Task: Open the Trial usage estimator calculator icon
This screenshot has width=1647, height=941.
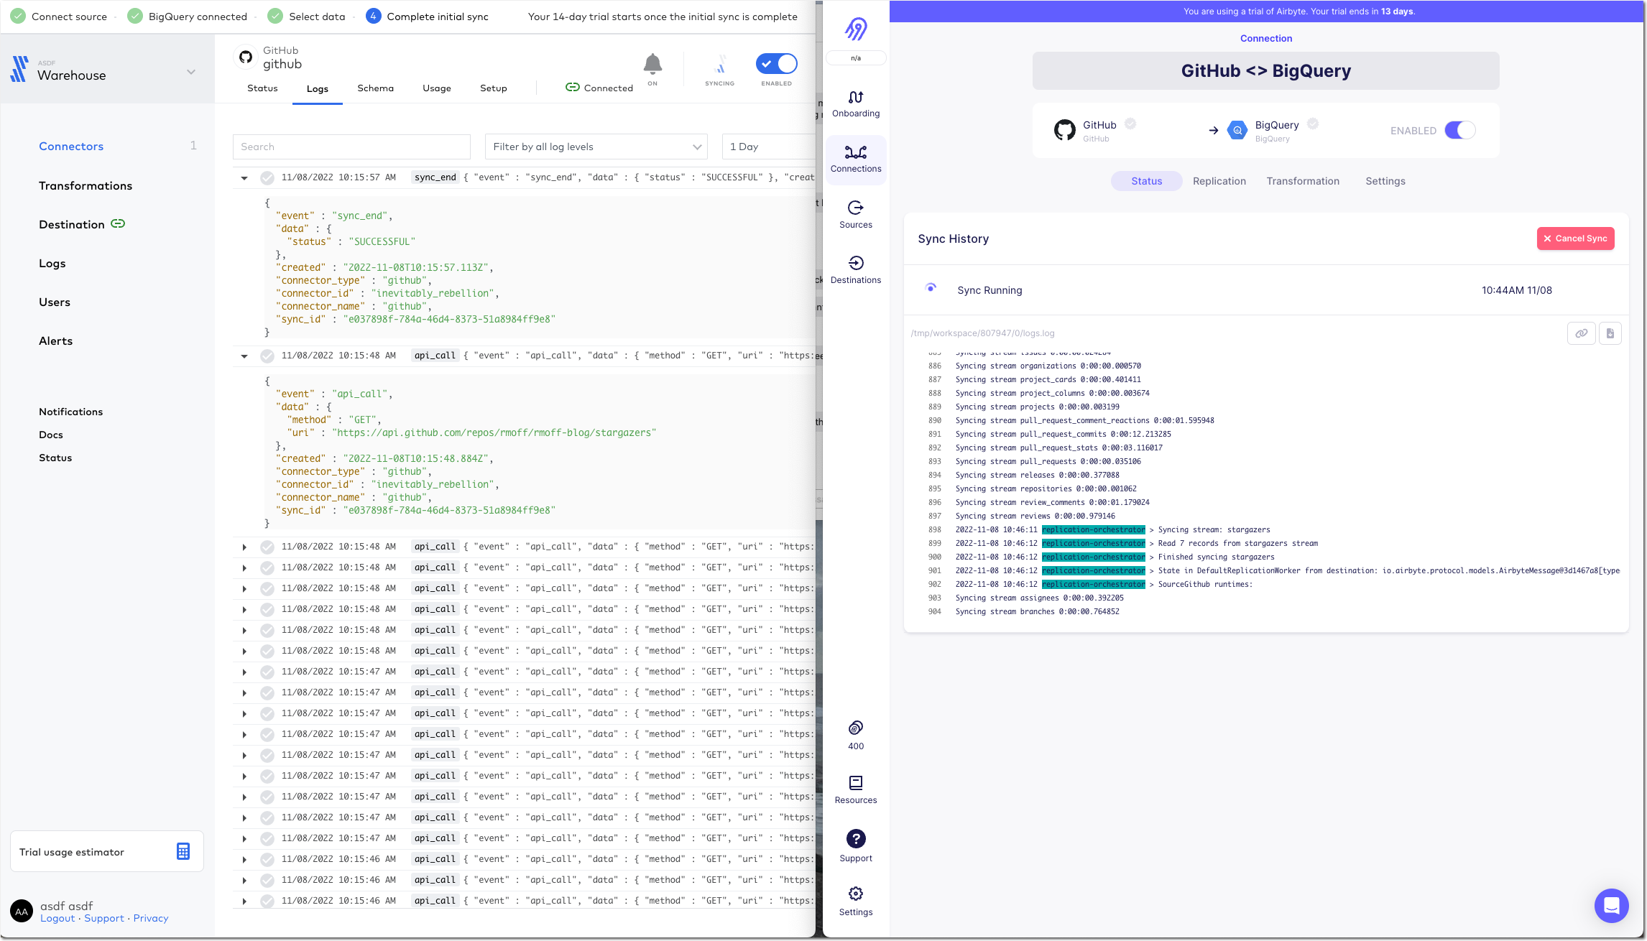Action: pyautogui.click(x=183, y=850)
